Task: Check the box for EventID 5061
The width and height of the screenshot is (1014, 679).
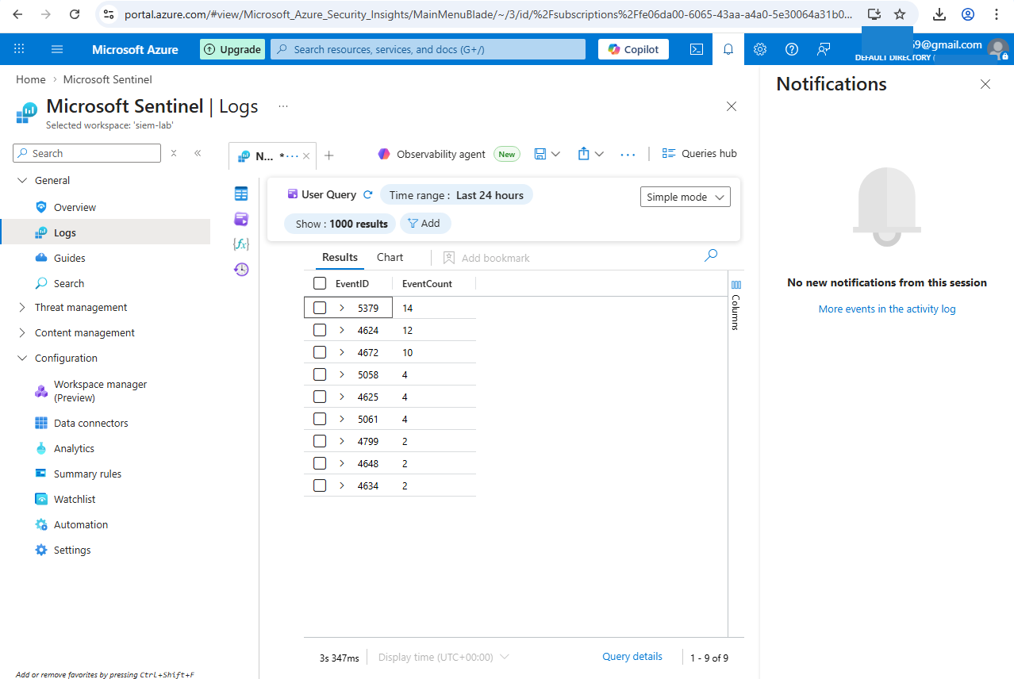Action: point(320,419)
